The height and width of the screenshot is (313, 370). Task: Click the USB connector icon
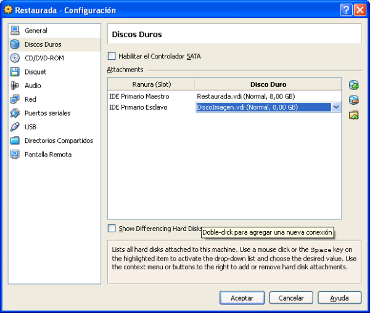(x=15, y=127)
